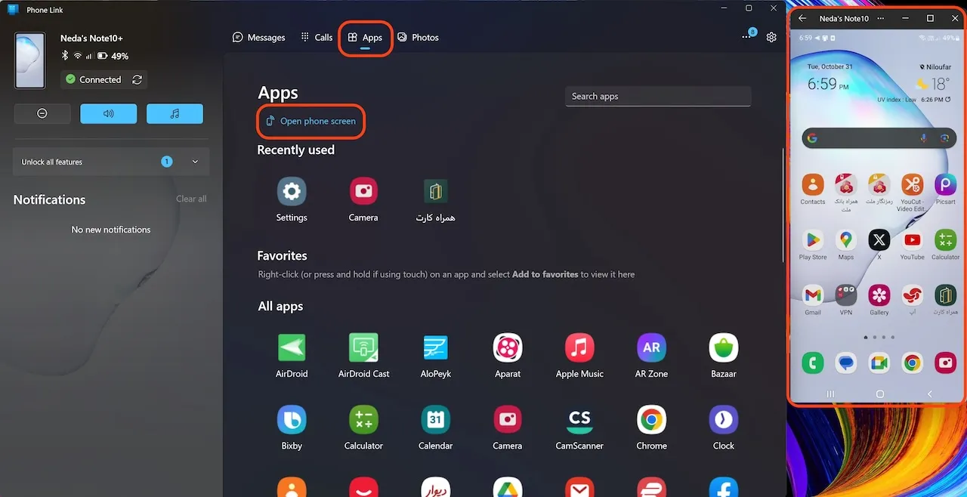Switch to the Messages tab
This screenshot has height=497, width=967.
point(258,37)
